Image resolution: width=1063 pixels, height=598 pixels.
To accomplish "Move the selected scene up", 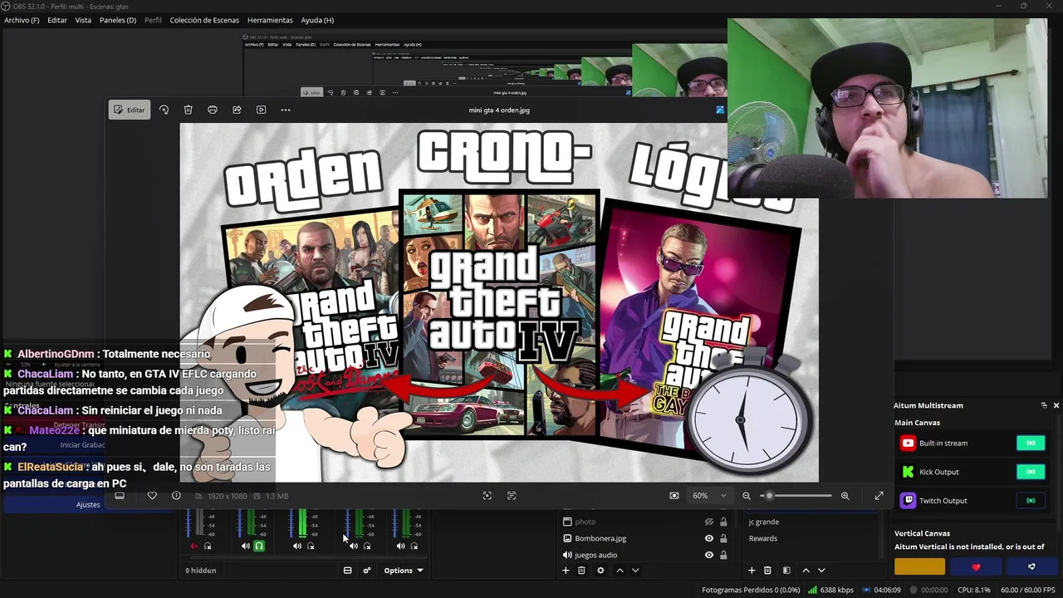I will pyautogui.click(x=806, y=571).
